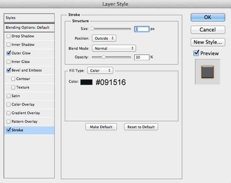The height and width of the screenshot is (183, 231).
Task: Check the Gradient Overlay box
Action: [8, 113]
